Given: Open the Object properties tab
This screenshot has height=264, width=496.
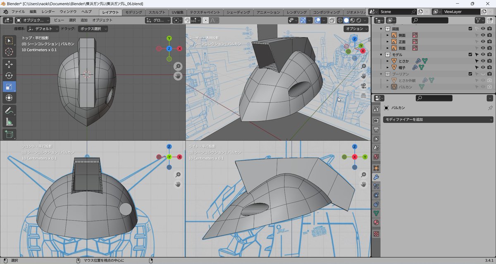Looking at the screenshot, I should coord(376,168).
